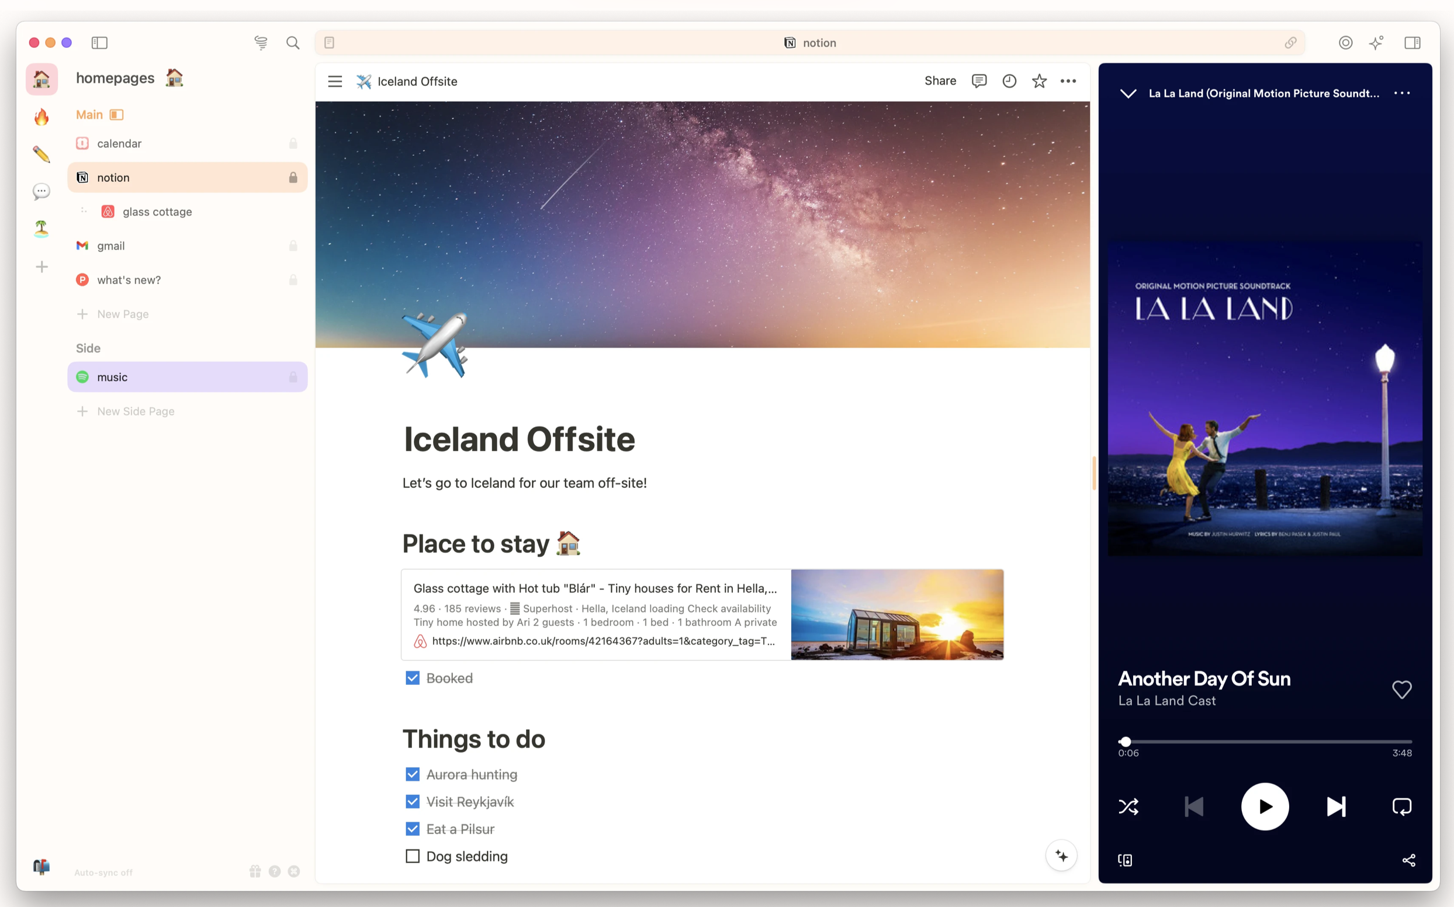Check the Dog sledding checkbox
Viewport: 1454px width, 907px height.
click(413, 856)
